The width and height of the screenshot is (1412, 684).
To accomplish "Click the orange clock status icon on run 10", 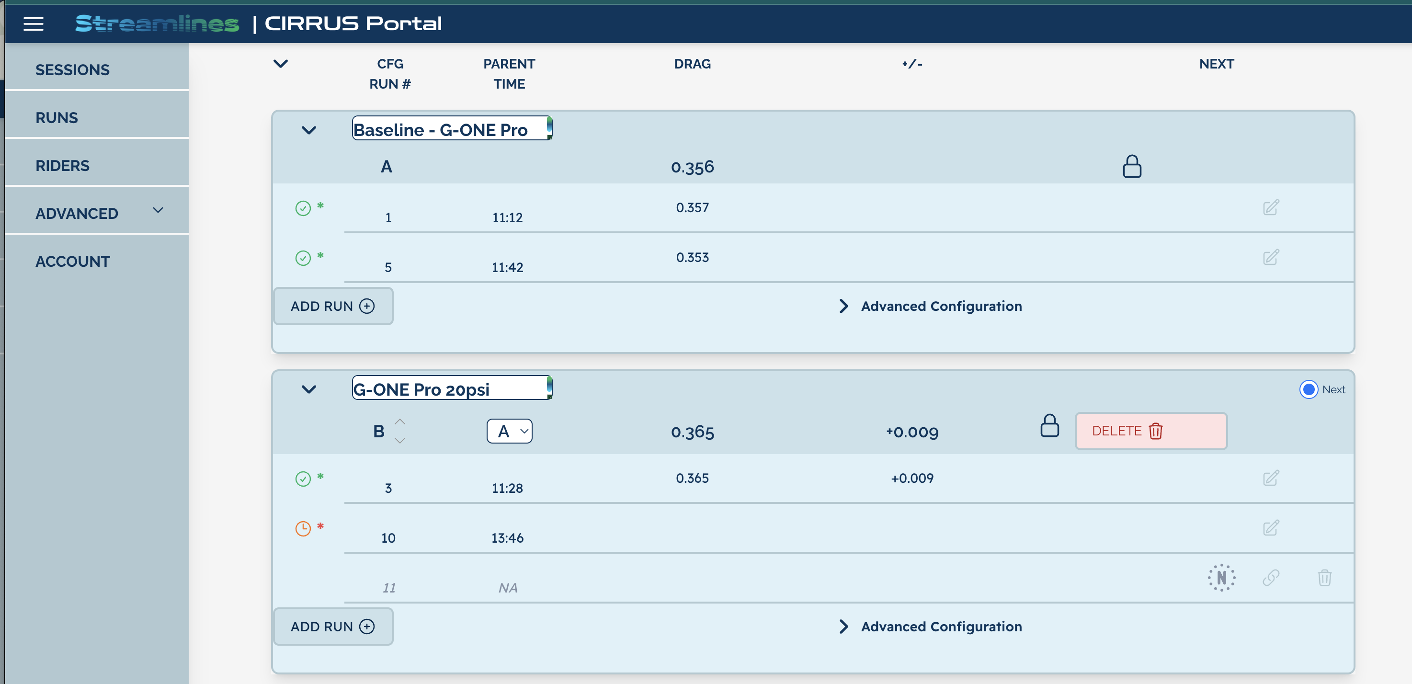I will click(304, 528).
